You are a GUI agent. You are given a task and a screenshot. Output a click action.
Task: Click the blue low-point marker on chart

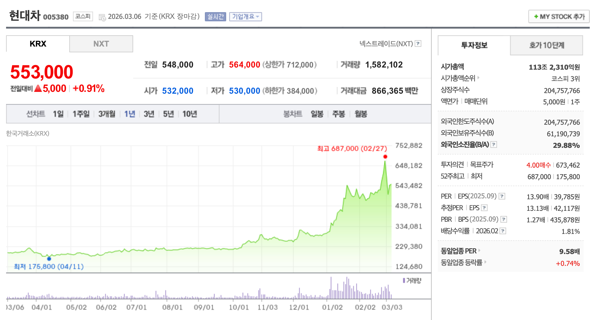[49, 259]
